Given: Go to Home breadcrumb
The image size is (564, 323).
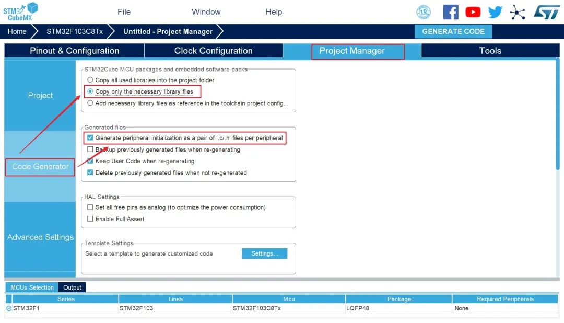Looking at the screenshot, I should coord(17,31).
